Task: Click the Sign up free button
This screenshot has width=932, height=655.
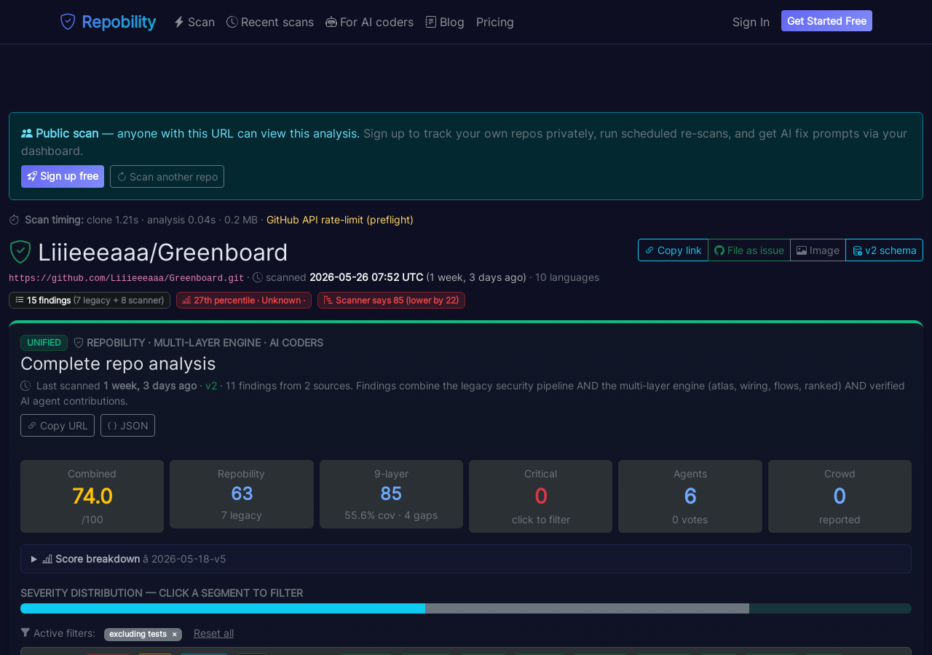Action: pos(63,176)
